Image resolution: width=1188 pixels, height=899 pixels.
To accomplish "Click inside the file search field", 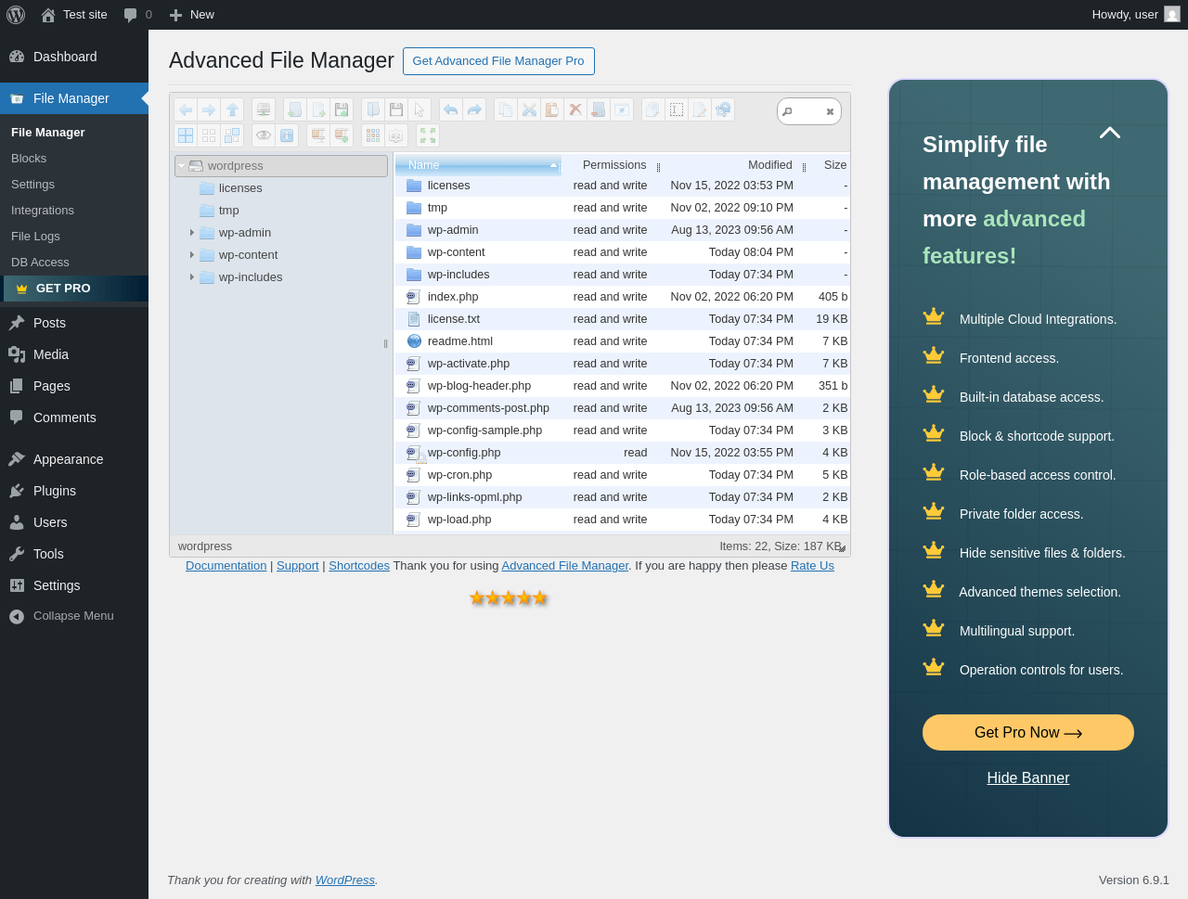I will click(808, 111).
